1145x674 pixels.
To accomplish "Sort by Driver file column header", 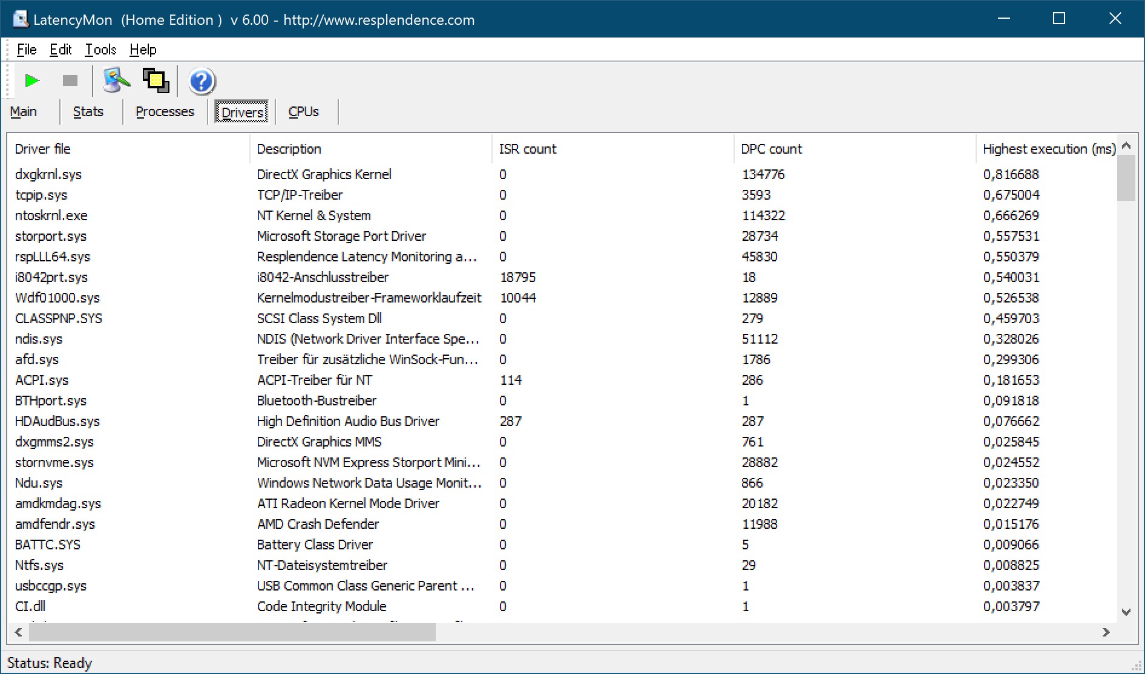I will pyautogui.click(x=128, y=149).
